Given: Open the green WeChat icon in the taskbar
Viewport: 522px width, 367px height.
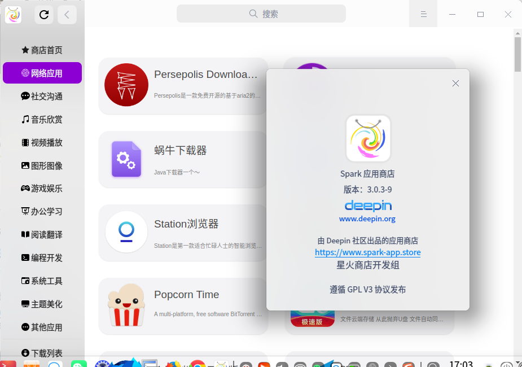Looking at the screenshot, I should [x=79, y=364].
